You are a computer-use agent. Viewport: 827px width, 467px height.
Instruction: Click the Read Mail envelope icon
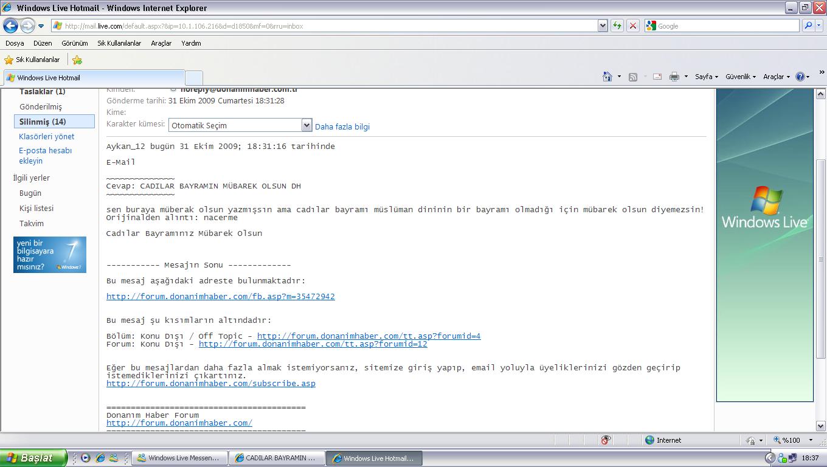click(657, 77)
